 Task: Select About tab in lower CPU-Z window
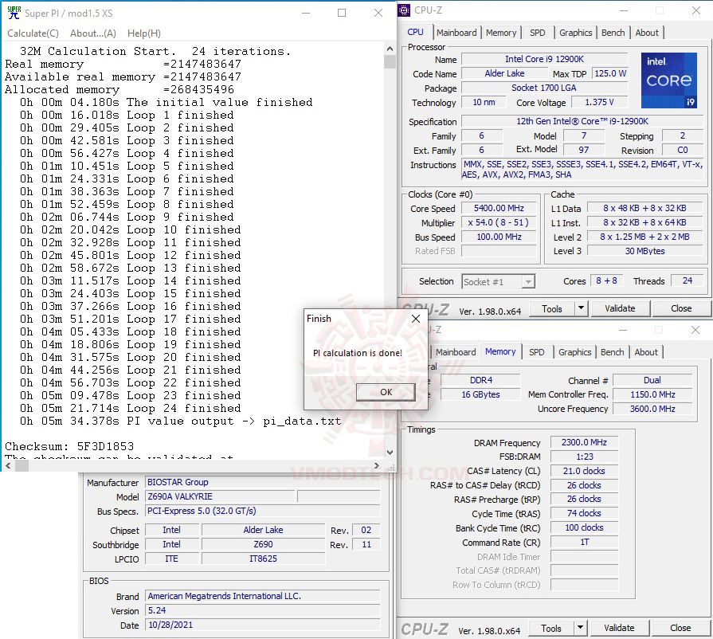click(x=646, y=352)
